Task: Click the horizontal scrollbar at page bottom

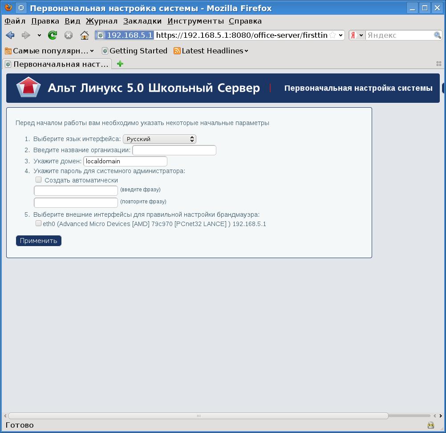Action: tap(198, 416)
